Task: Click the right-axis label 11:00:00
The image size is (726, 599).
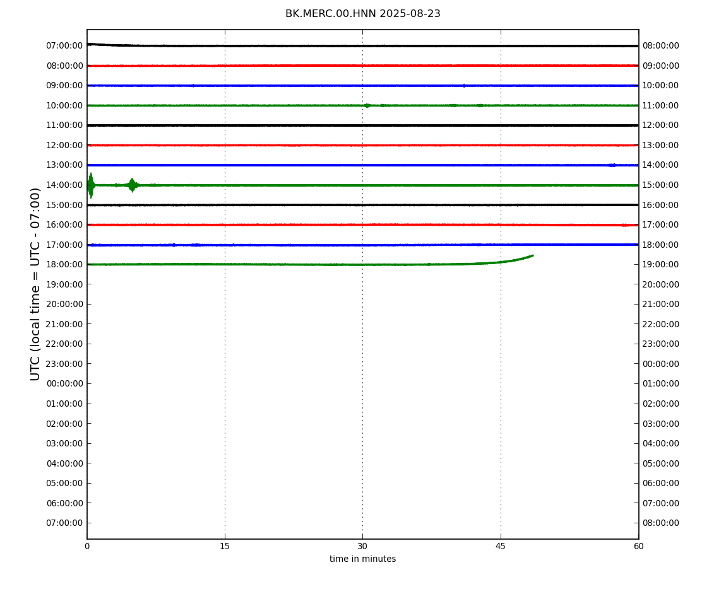Action: [x=660, y=105]
